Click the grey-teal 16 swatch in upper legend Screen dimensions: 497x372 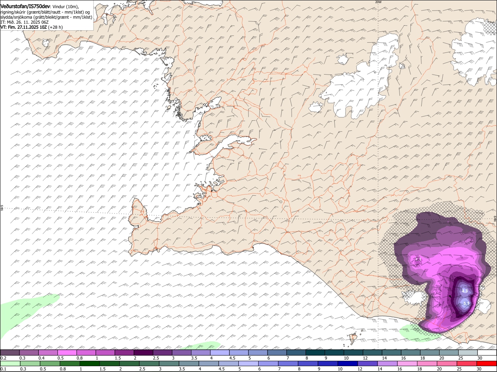[411, 353]
